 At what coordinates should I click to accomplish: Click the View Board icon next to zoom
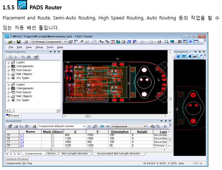[x=172, y=42]
